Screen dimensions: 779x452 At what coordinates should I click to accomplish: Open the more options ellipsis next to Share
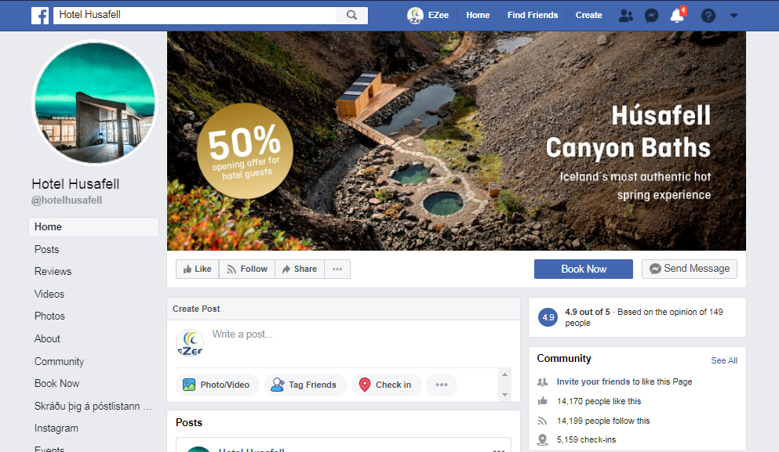(x=337, y=269)
